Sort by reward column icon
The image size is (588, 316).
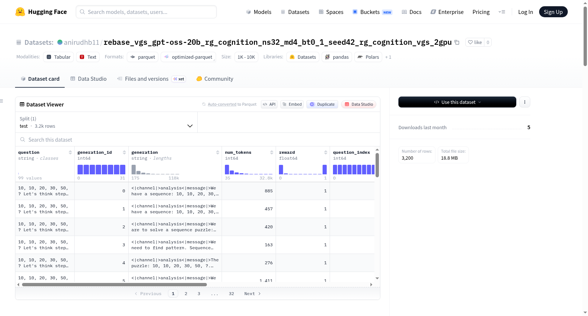pos(326,152)
